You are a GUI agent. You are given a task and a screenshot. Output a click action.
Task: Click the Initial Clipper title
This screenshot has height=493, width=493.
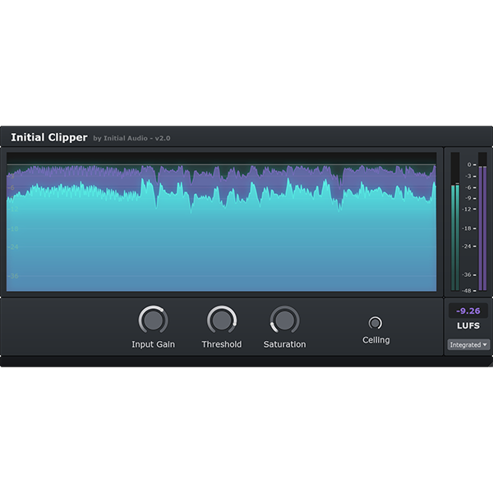coord(48,137)
